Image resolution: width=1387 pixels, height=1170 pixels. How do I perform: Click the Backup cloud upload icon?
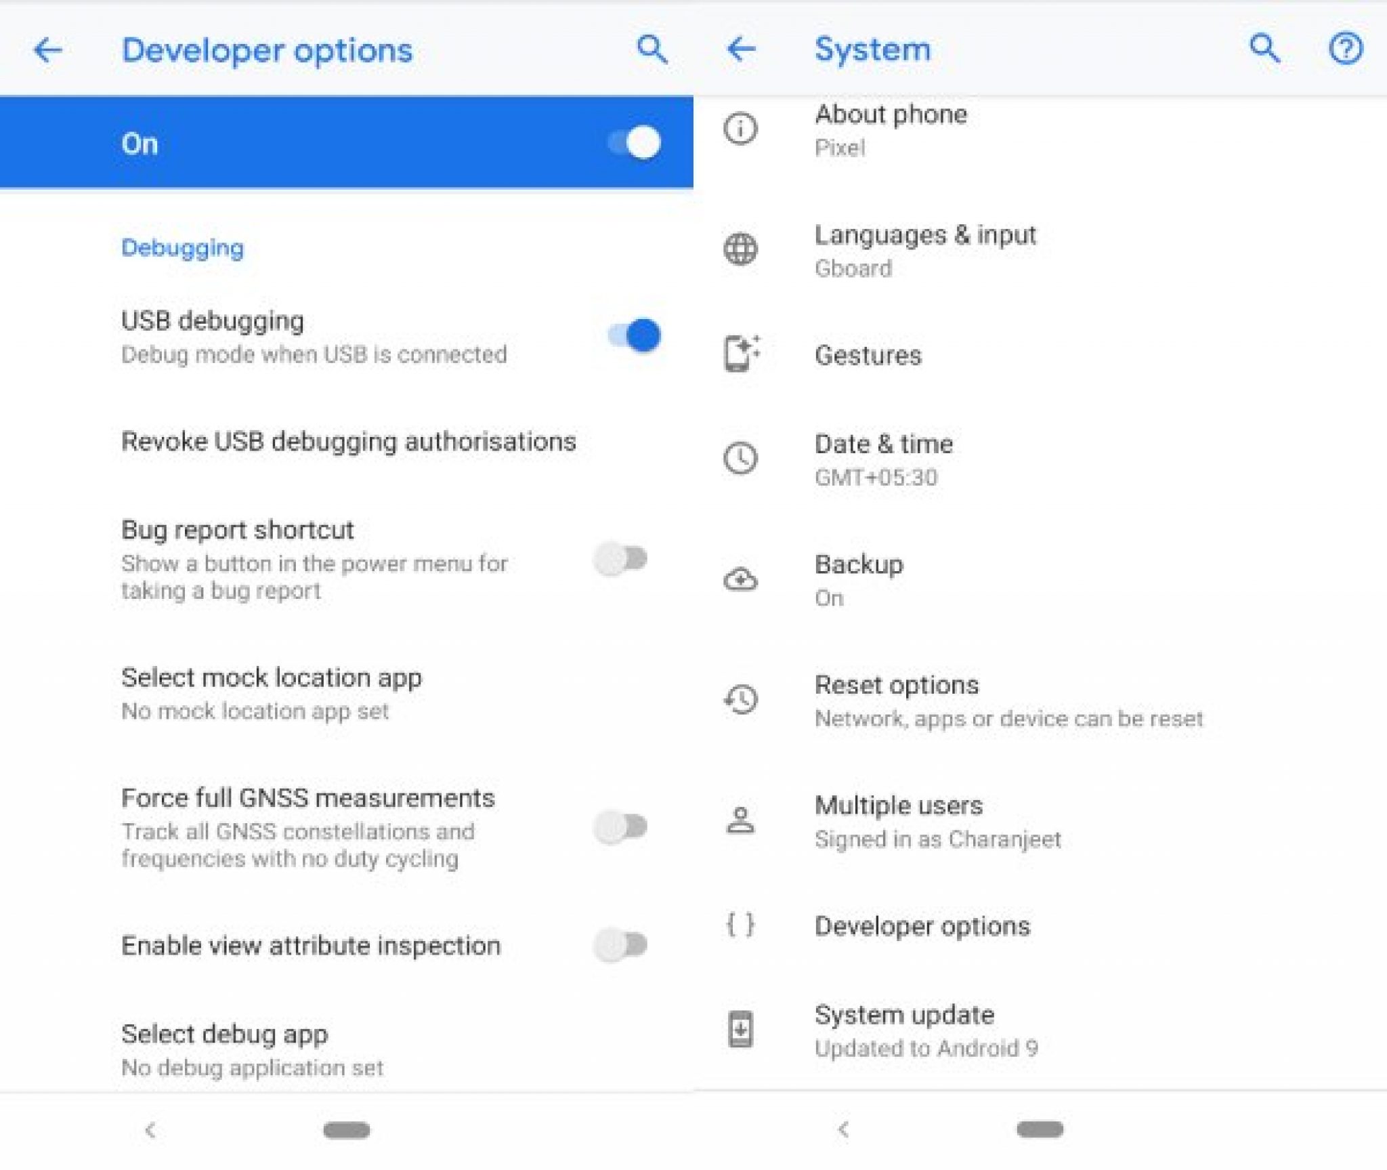tap(742, 569)
